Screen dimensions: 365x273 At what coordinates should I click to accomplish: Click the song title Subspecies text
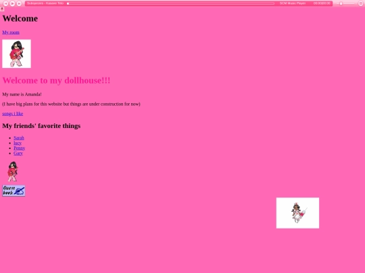[x=45, y=3]
